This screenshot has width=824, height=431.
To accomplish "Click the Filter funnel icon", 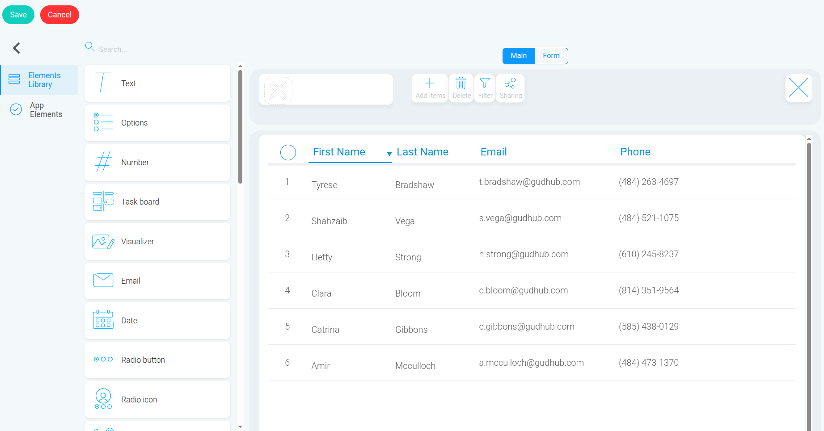I will point(485,83).
